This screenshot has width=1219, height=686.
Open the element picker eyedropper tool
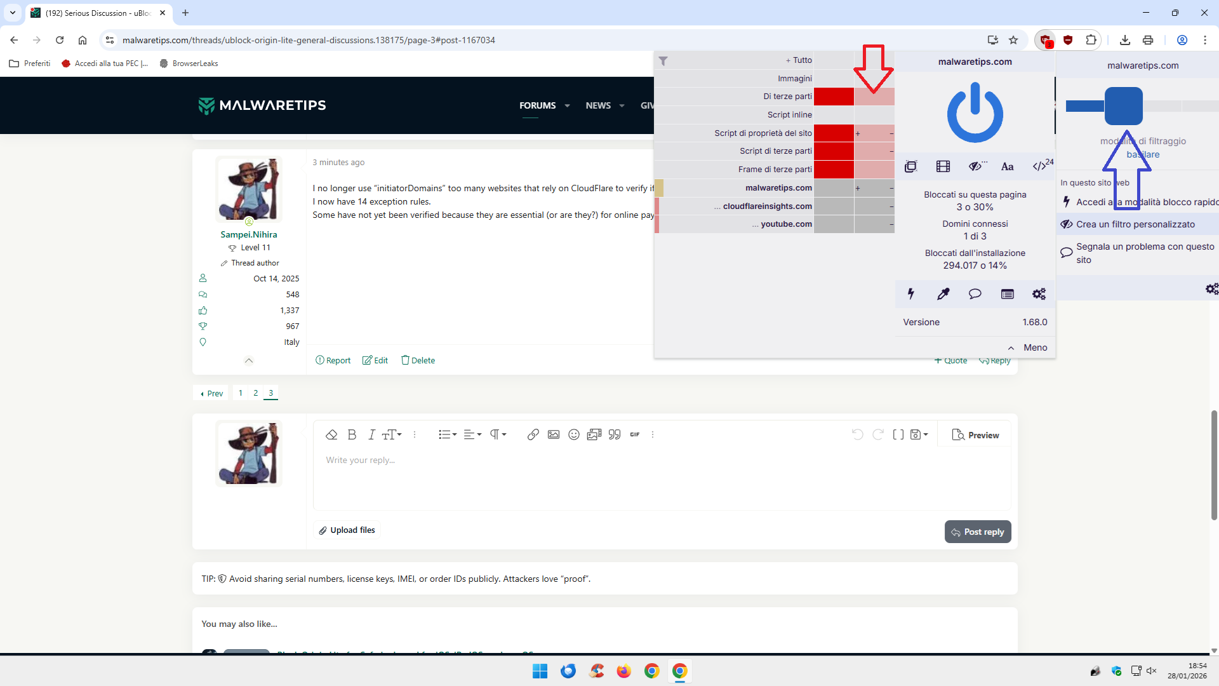pos(943,294)
